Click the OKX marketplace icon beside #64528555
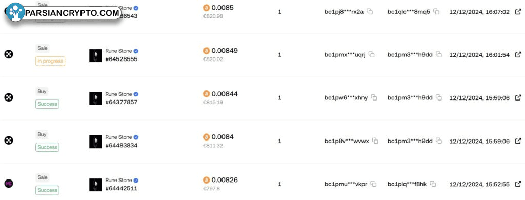Screen dimensions: 525x200 [x=9, y=54]
